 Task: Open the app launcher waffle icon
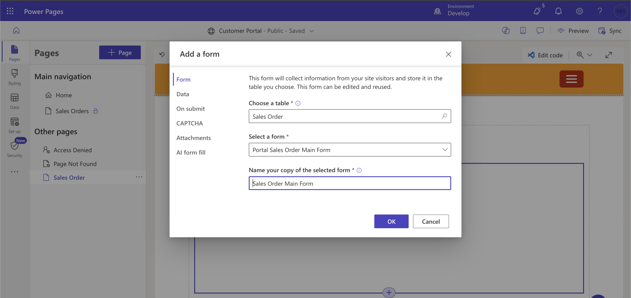[10, 11]
